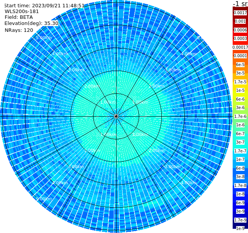Click the lower-left 5.00km range label
The image size is (248, 233).
(x=44, y=199)
